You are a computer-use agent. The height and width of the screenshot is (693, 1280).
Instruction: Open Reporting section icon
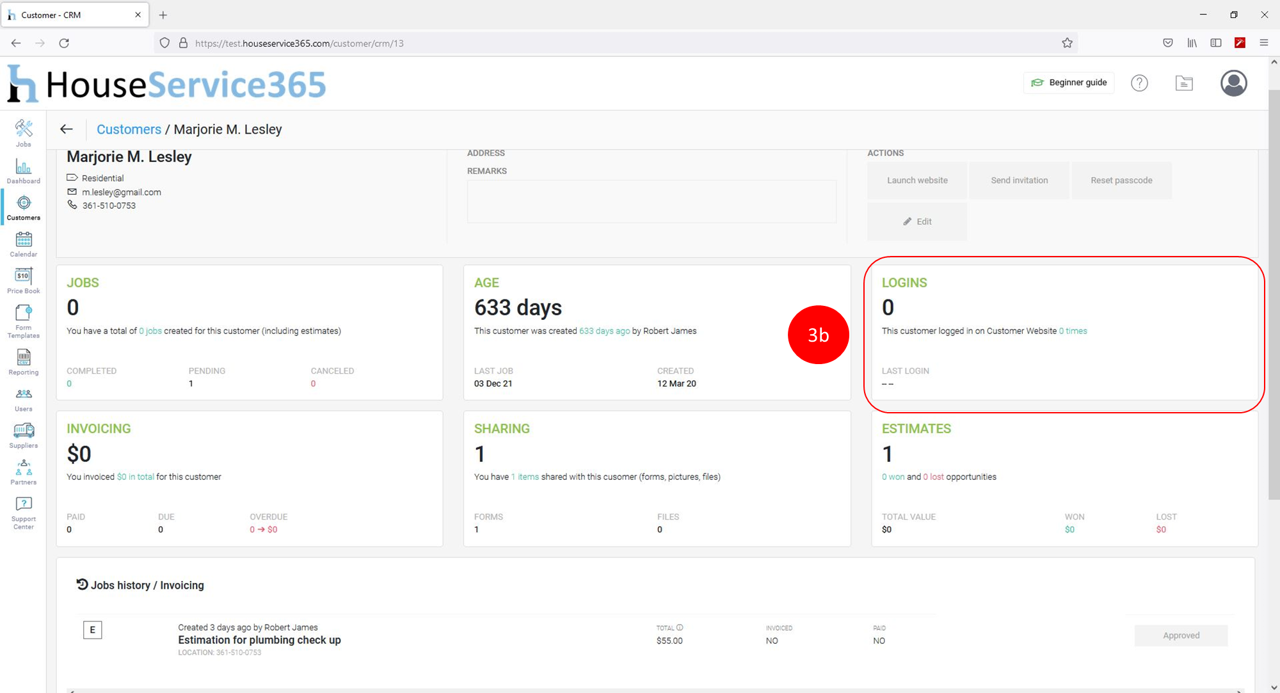pyautogui.click(x=24, y=362)
